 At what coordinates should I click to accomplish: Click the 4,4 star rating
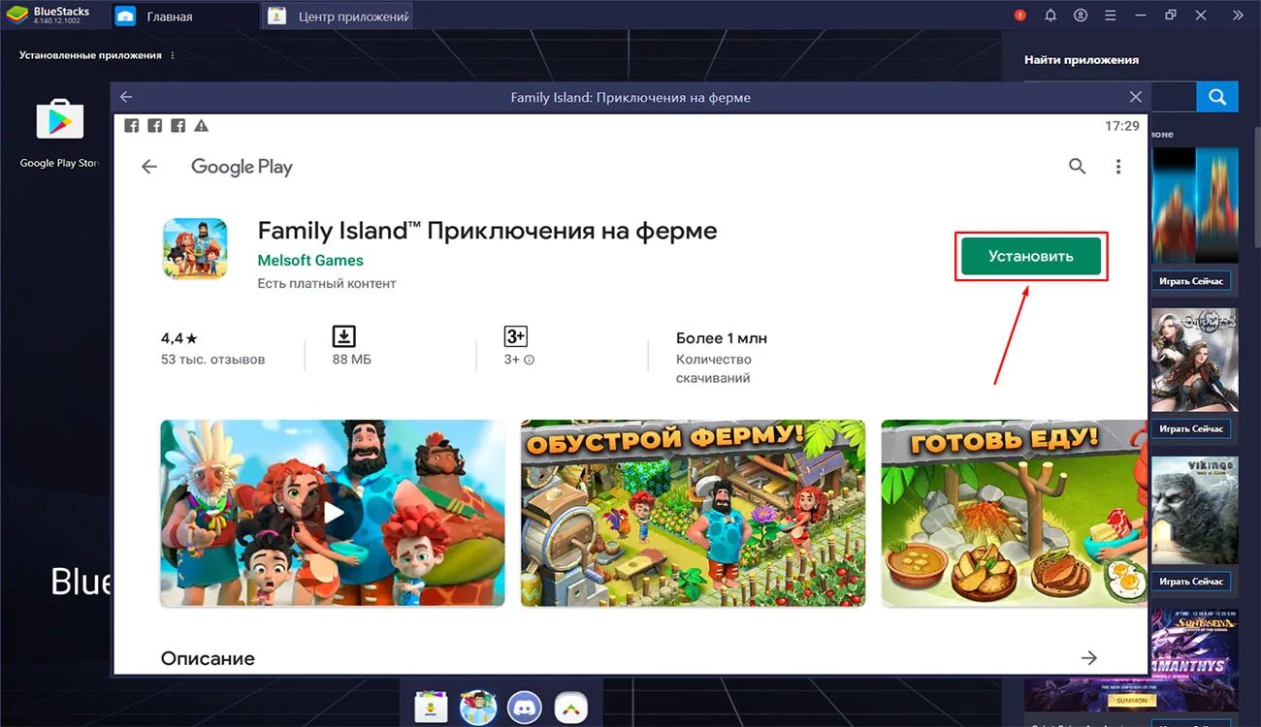click(179, 338)
